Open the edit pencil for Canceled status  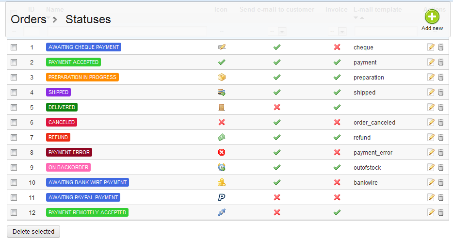[x=431, y=123]
